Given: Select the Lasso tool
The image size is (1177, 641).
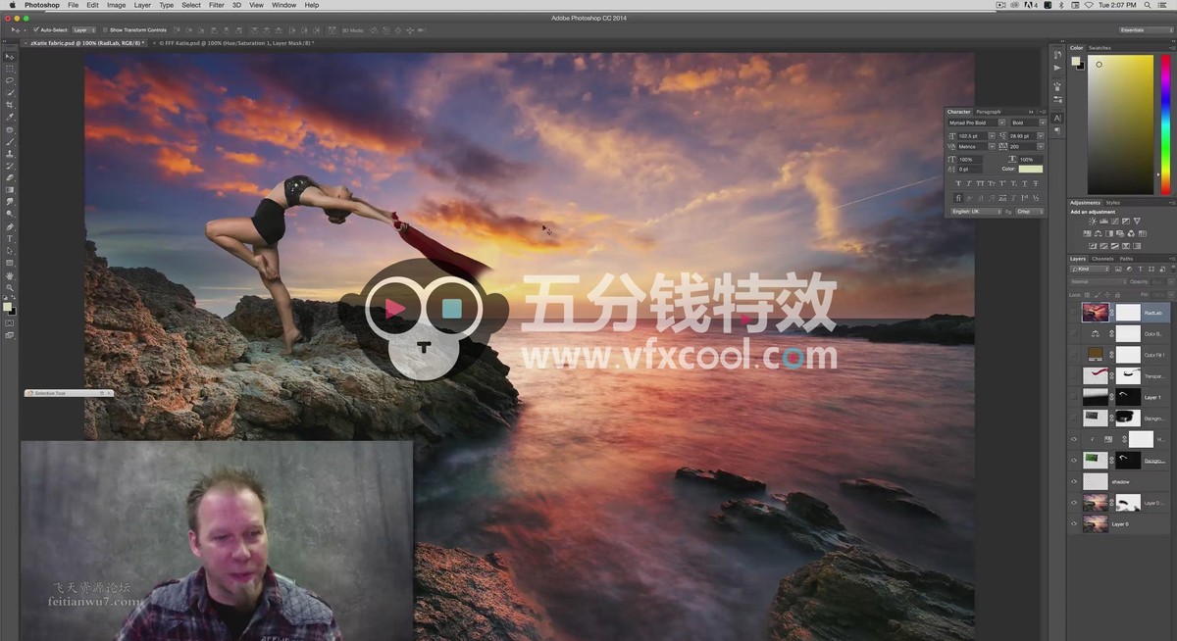Looking at the screenshot, I should coord(10,80).
